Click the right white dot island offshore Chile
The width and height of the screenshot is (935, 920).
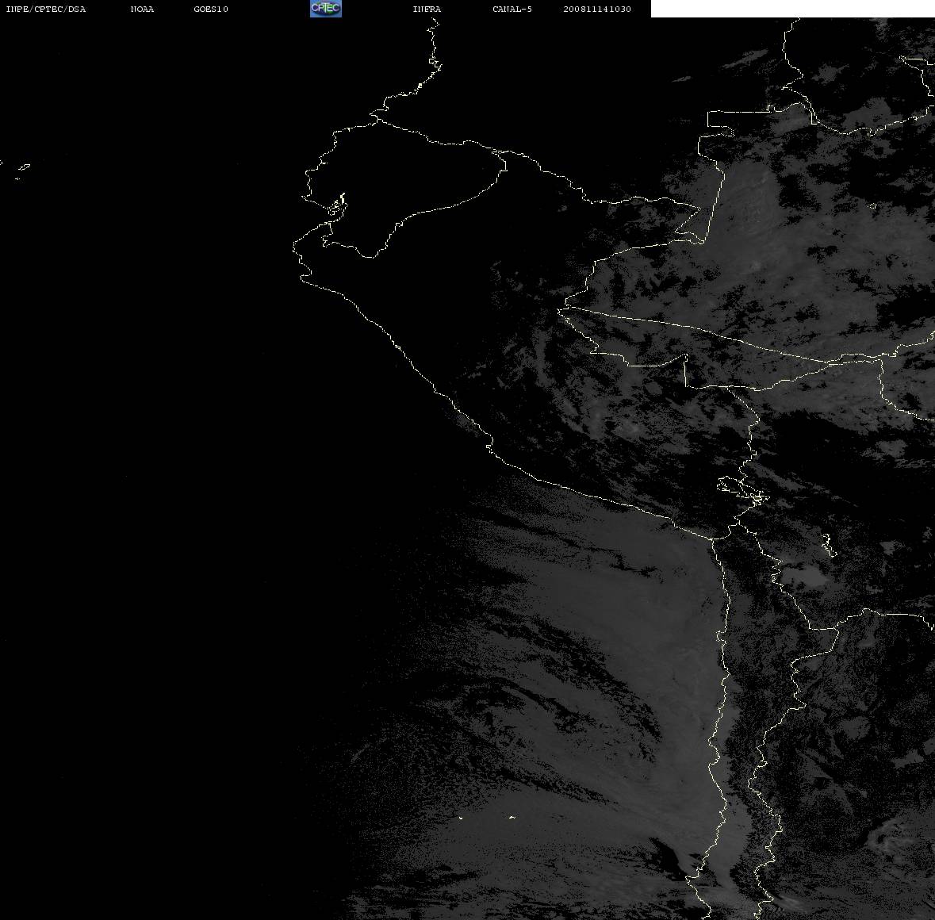(512, 817)
